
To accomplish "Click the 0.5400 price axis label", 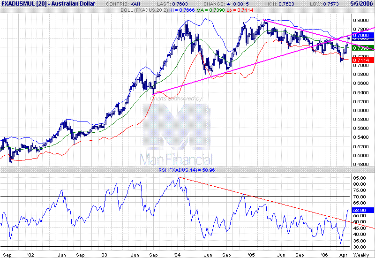I will click(361, 137).
